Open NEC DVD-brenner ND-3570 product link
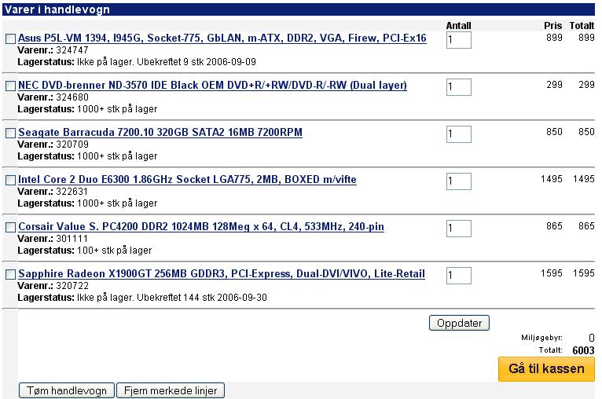The width and height of the screenshot is (602, 399). [x=212, y=85]
